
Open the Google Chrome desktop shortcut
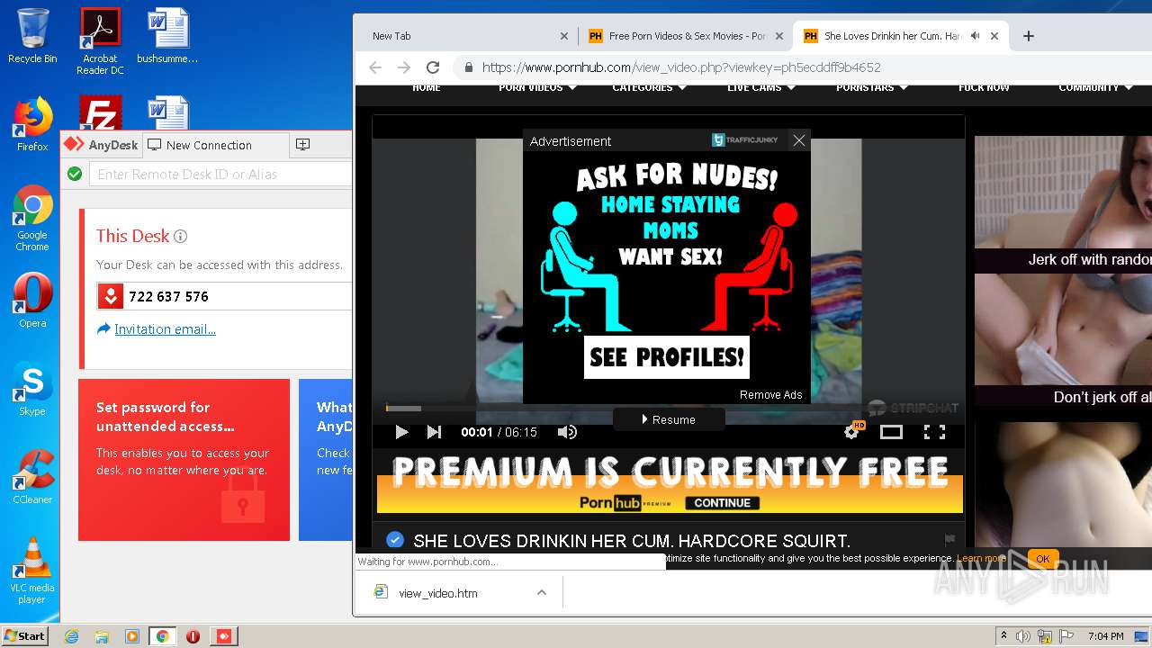click(32, 218)
